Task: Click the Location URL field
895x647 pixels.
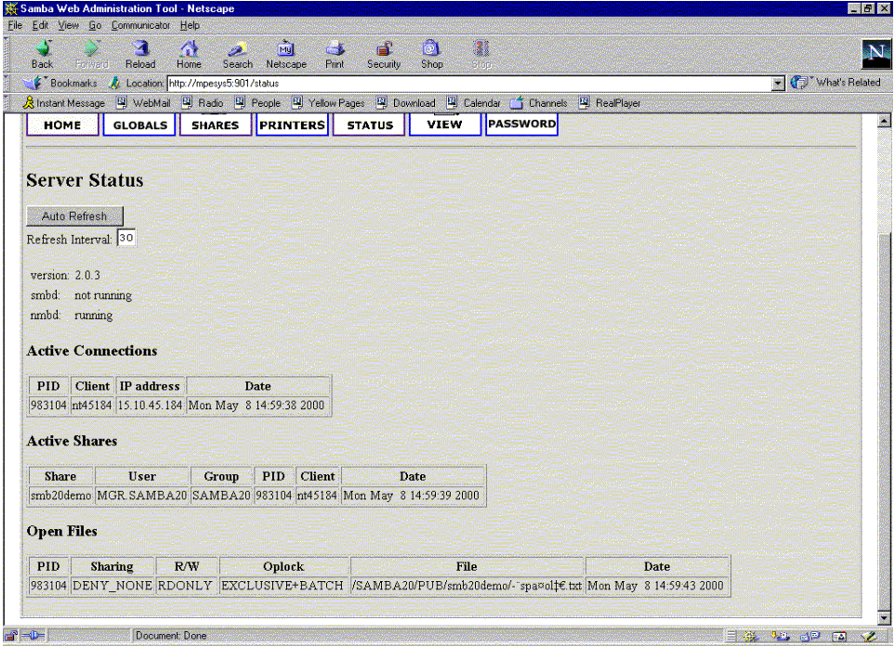Action: click(x=469, y=84)
